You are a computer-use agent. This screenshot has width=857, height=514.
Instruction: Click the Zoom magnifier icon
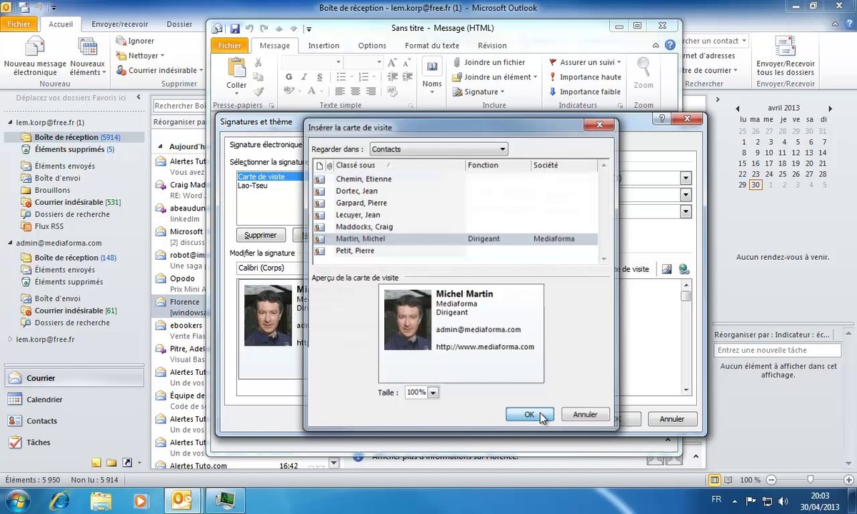point(643,68)
